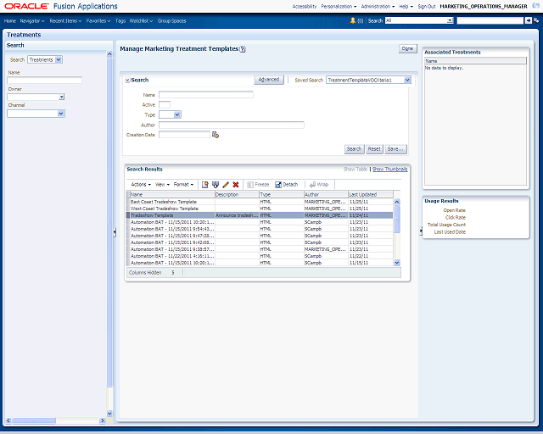The width and height of the screenshot is (543, 434).
Task: Open the left pane Search Treatments dropdown
Action: 59,59
